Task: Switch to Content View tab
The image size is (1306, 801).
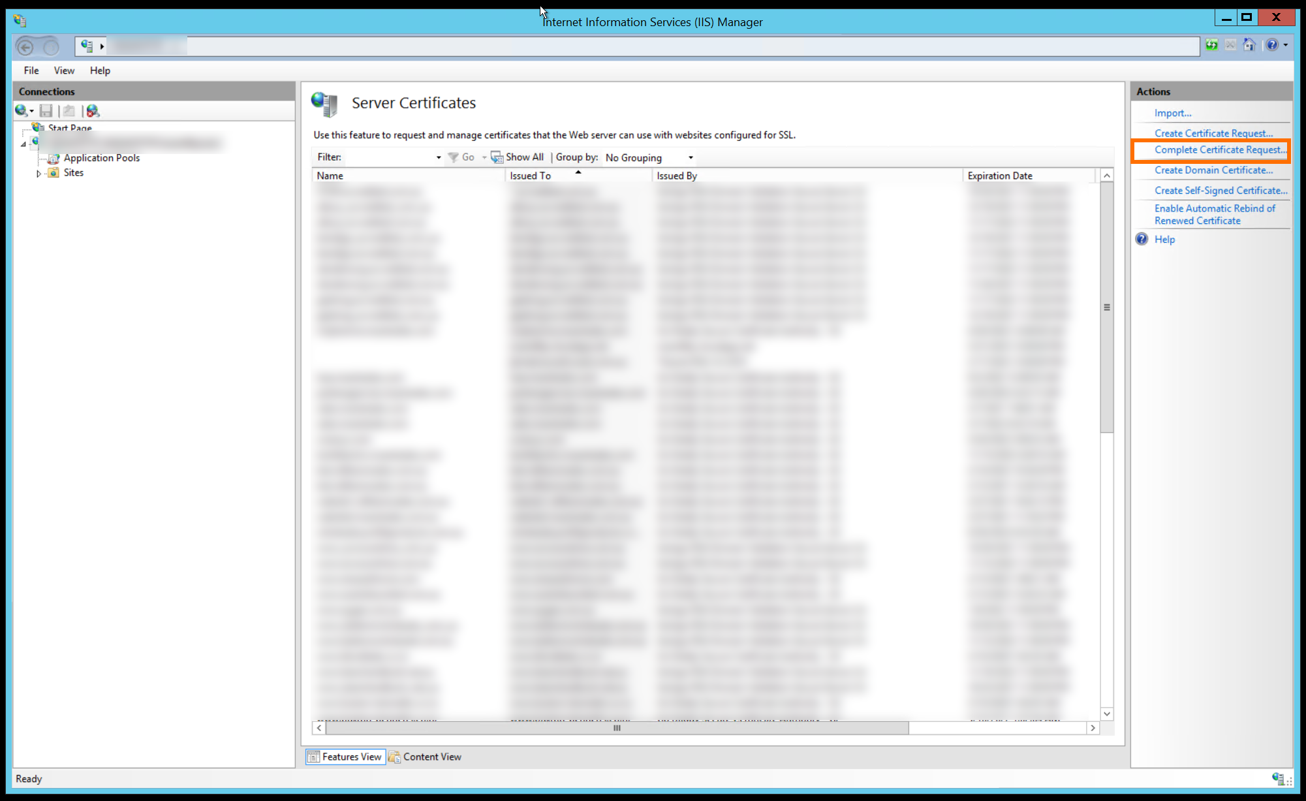Action: 425,757
